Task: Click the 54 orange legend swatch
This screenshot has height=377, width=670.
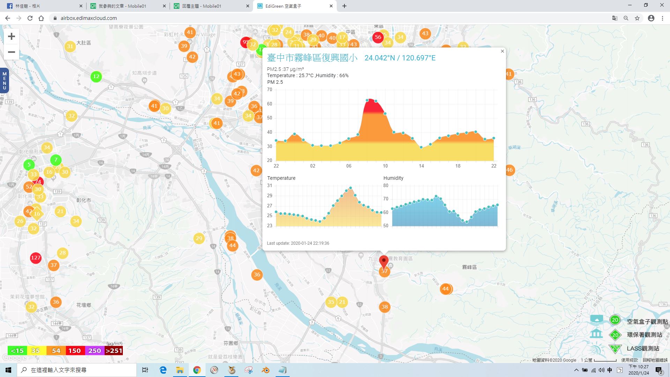Action: point(56,350)
